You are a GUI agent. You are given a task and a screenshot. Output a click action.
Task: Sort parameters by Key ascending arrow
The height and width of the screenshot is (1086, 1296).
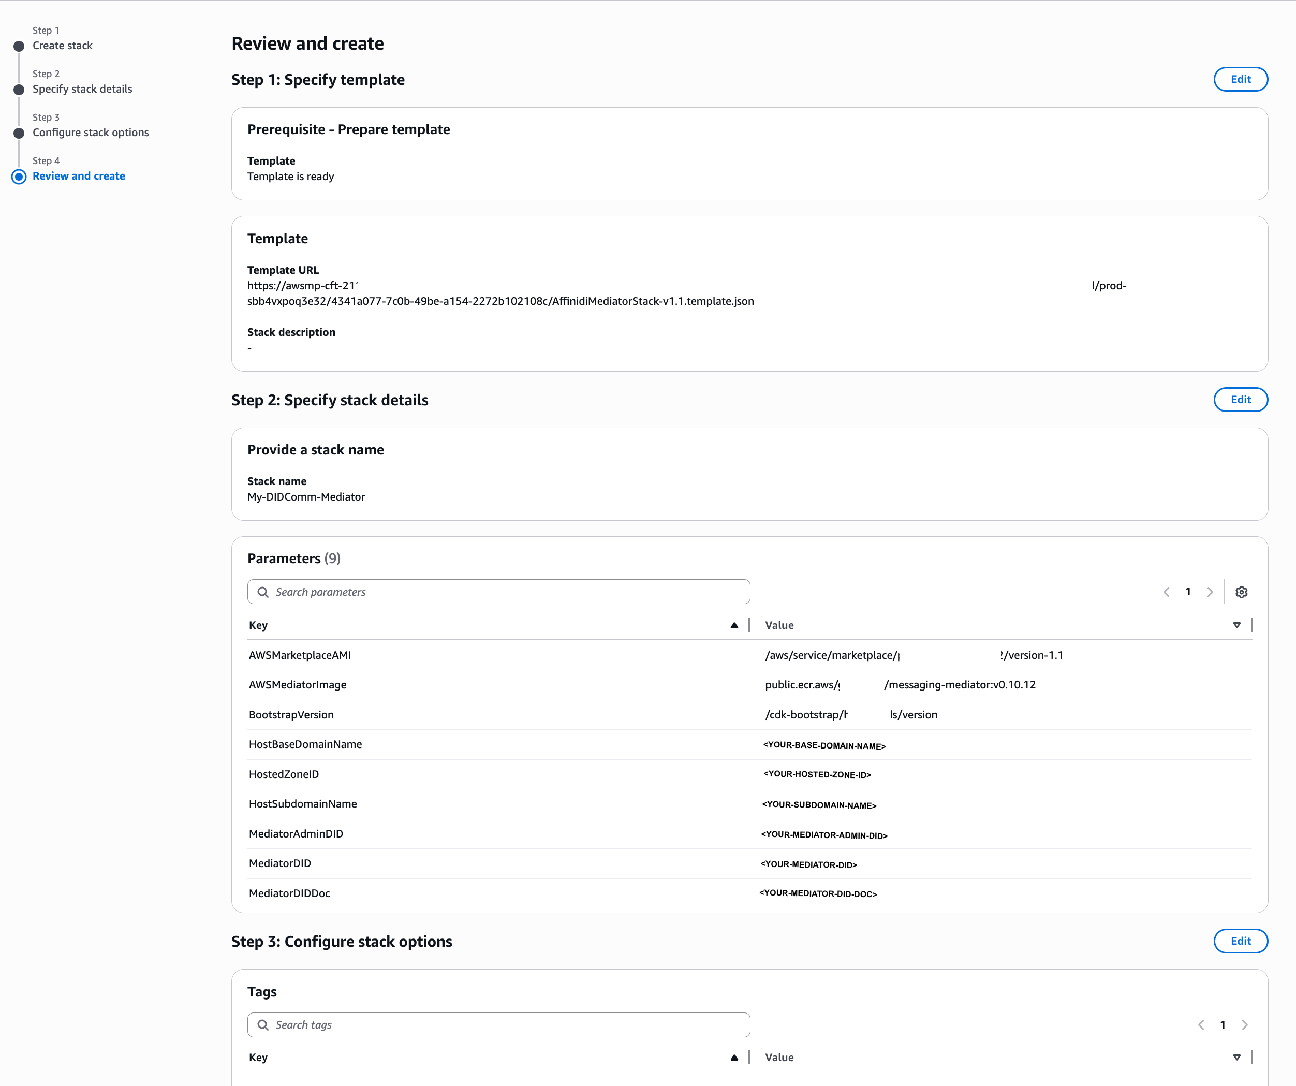[734, 625]
